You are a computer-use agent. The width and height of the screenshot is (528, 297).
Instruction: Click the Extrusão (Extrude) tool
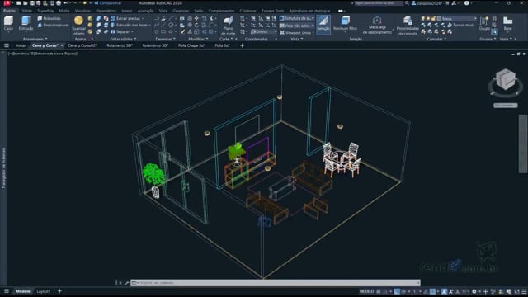coord(26,23)
